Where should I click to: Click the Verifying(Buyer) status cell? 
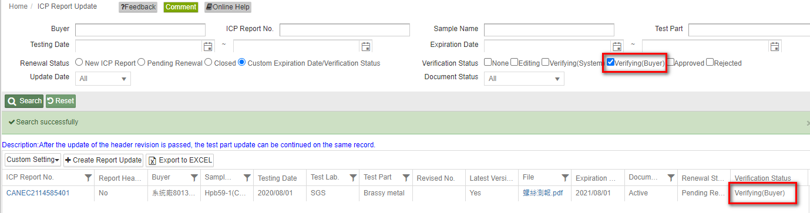pos(759,193)
